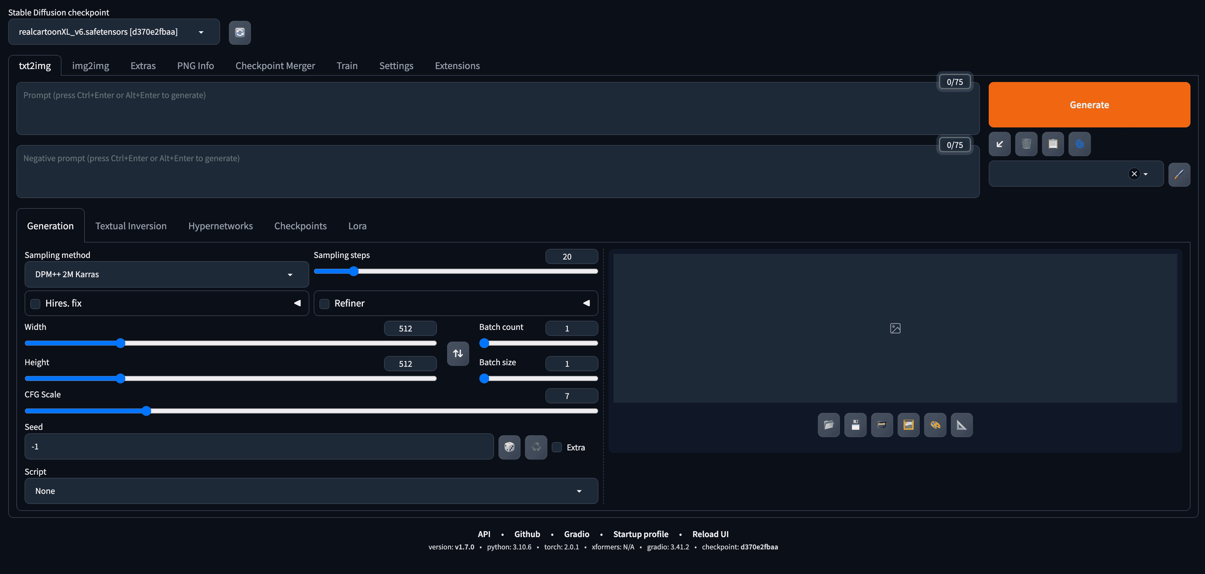
Task: Click the trash icon to clear prompt
Action: (x=1026, y=144)
